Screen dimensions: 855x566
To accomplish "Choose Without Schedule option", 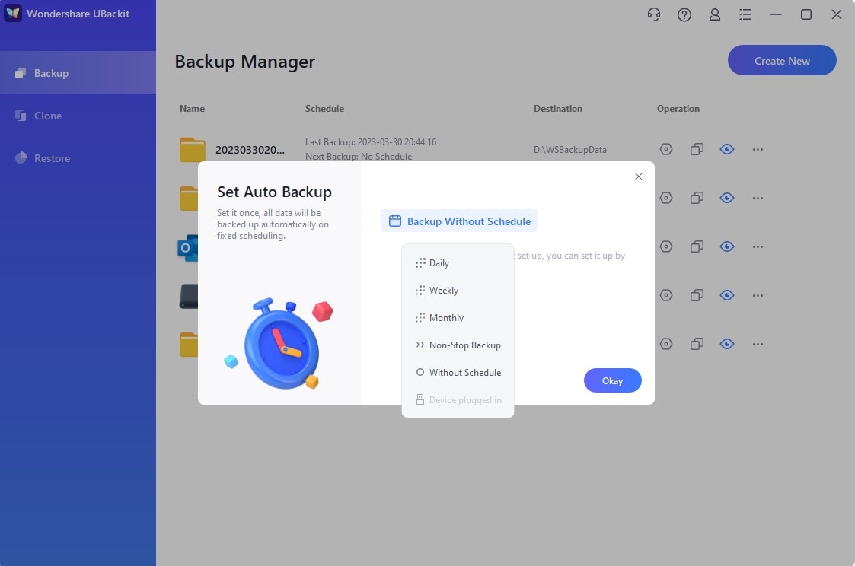I will [x=458, y=373].
